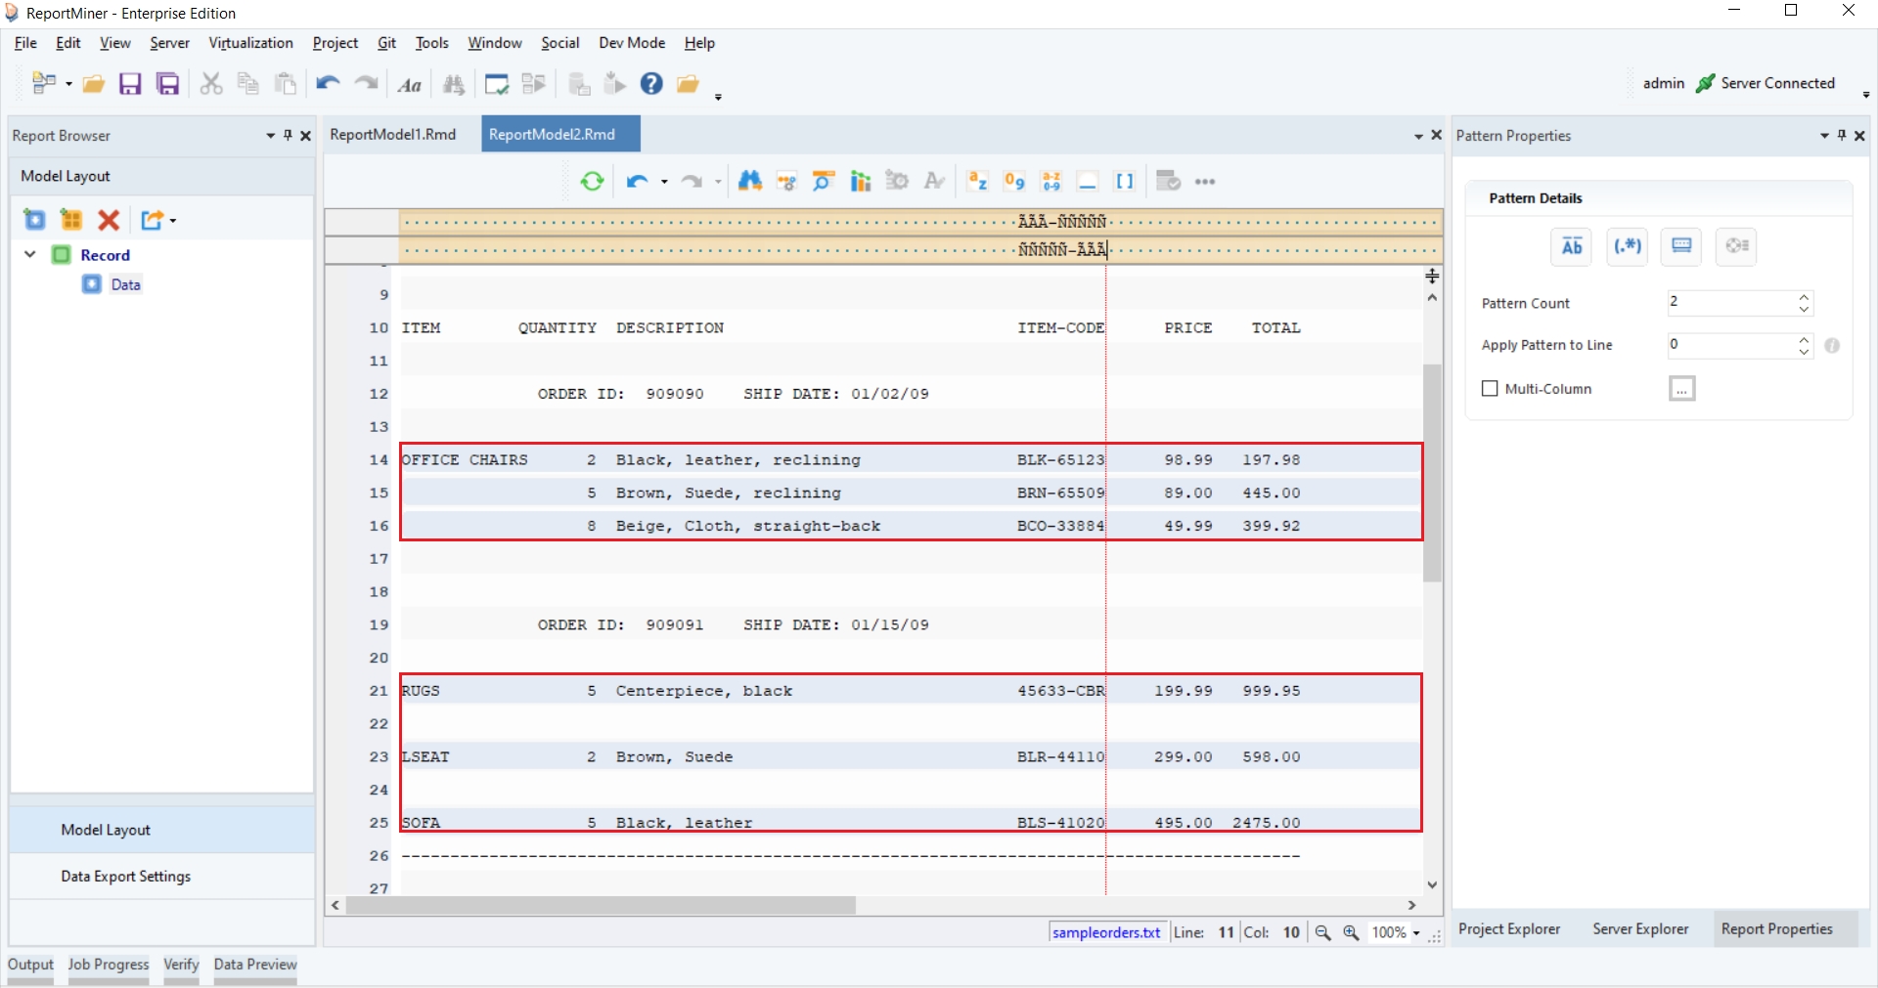
Task: Open Data Export Settings section
Action: click(125, 877)
